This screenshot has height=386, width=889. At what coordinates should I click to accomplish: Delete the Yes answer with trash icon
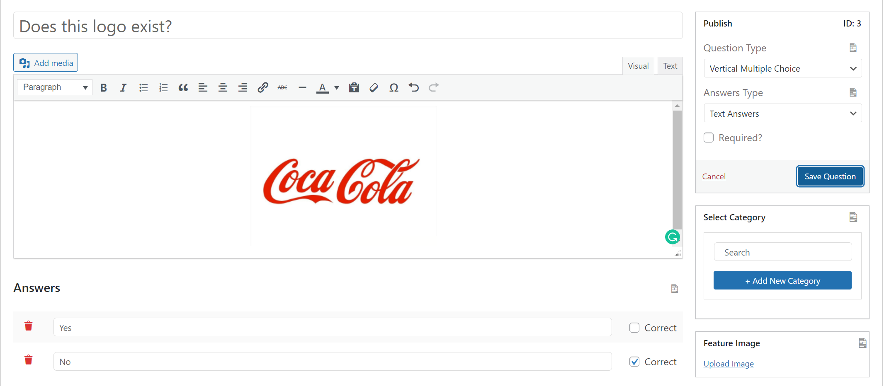(29, 326)
